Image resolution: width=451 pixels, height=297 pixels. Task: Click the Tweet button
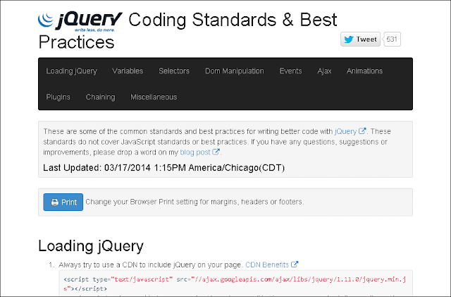click(x=360, y=40)
